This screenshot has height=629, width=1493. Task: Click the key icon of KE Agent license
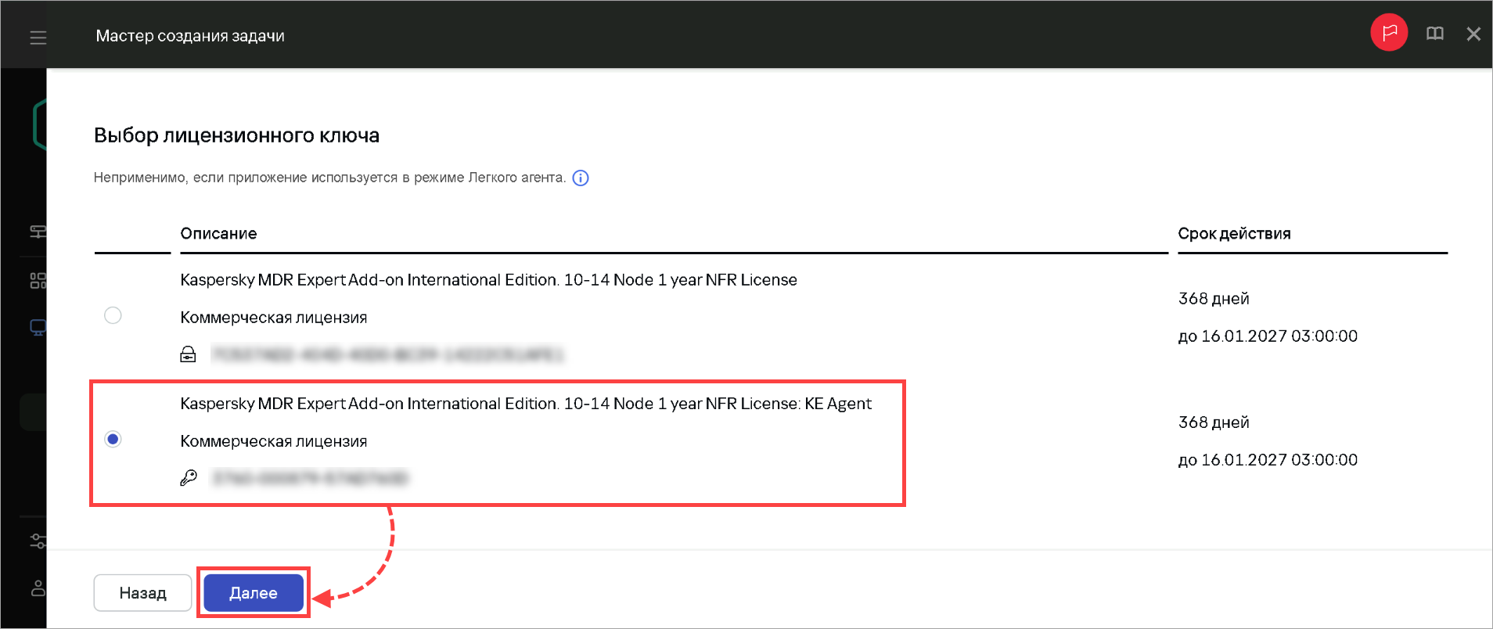click(x=189, y=477)
